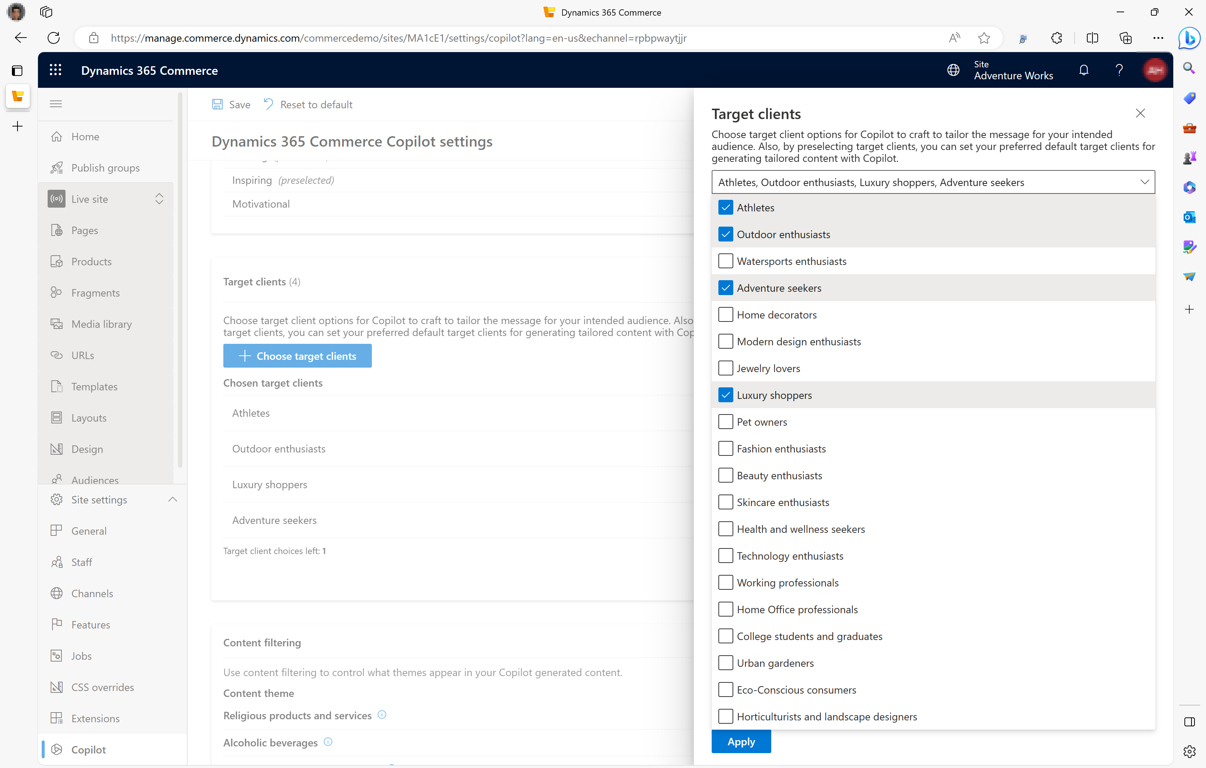This screenshot has height=768, width=1206.
Task: Click the Apply button
Action: click(x=742, y=741)
